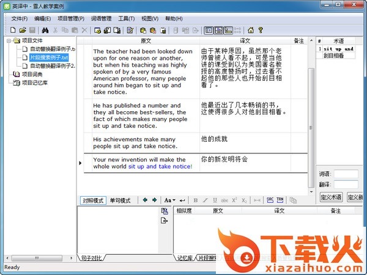
Task: Click the TRN translation icon
Action: tap(280, 200)
